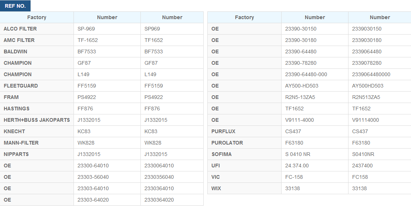411x206 pixels.
Task: Click the left table Factory column header
Action: (x=37, y=17)
